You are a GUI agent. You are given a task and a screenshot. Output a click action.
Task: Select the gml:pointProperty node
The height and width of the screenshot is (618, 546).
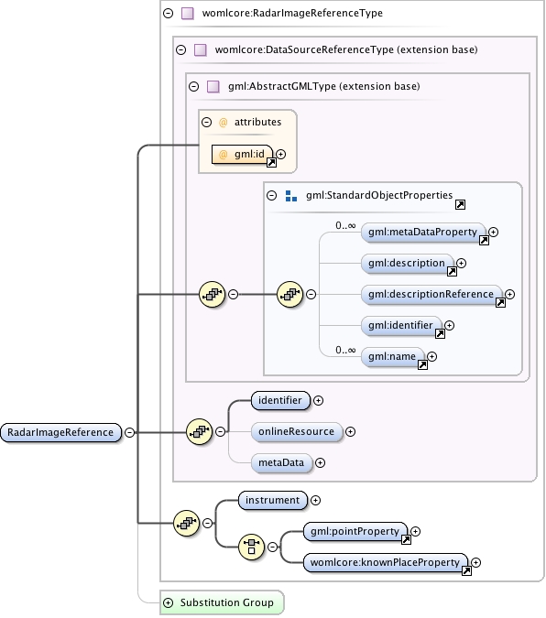(355, 532)
